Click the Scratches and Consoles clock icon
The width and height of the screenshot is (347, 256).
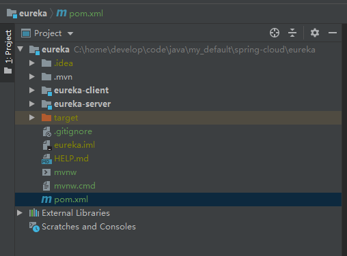coord(34,227)
